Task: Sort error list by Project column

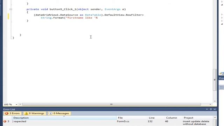Action: click(x=197, y=118)
